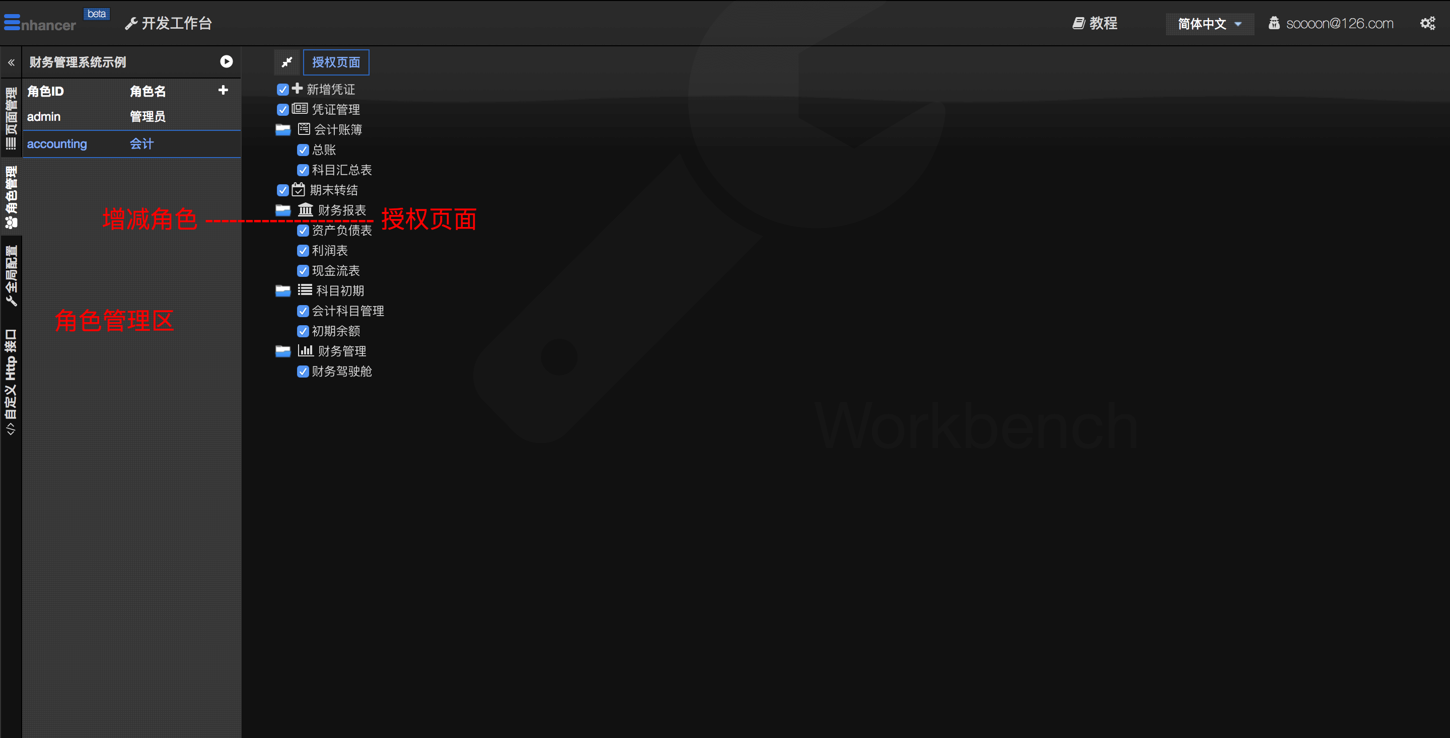Click the Enhancer logo
The image size is (1450, 738).
pos(39,23)
